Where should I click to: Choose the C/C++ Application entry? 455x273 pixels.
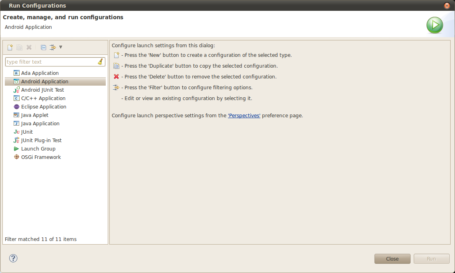(x=43, y=98)
